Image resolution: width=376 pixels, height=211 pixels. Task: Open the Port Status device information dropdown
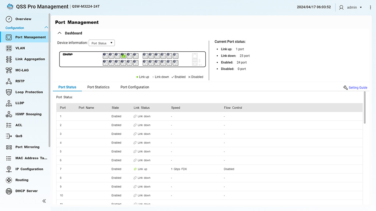click(102, 43)
